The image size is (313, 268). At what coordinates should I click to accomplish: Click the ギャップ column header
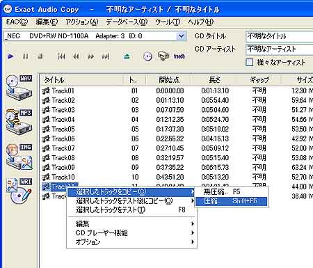(259, 80)
